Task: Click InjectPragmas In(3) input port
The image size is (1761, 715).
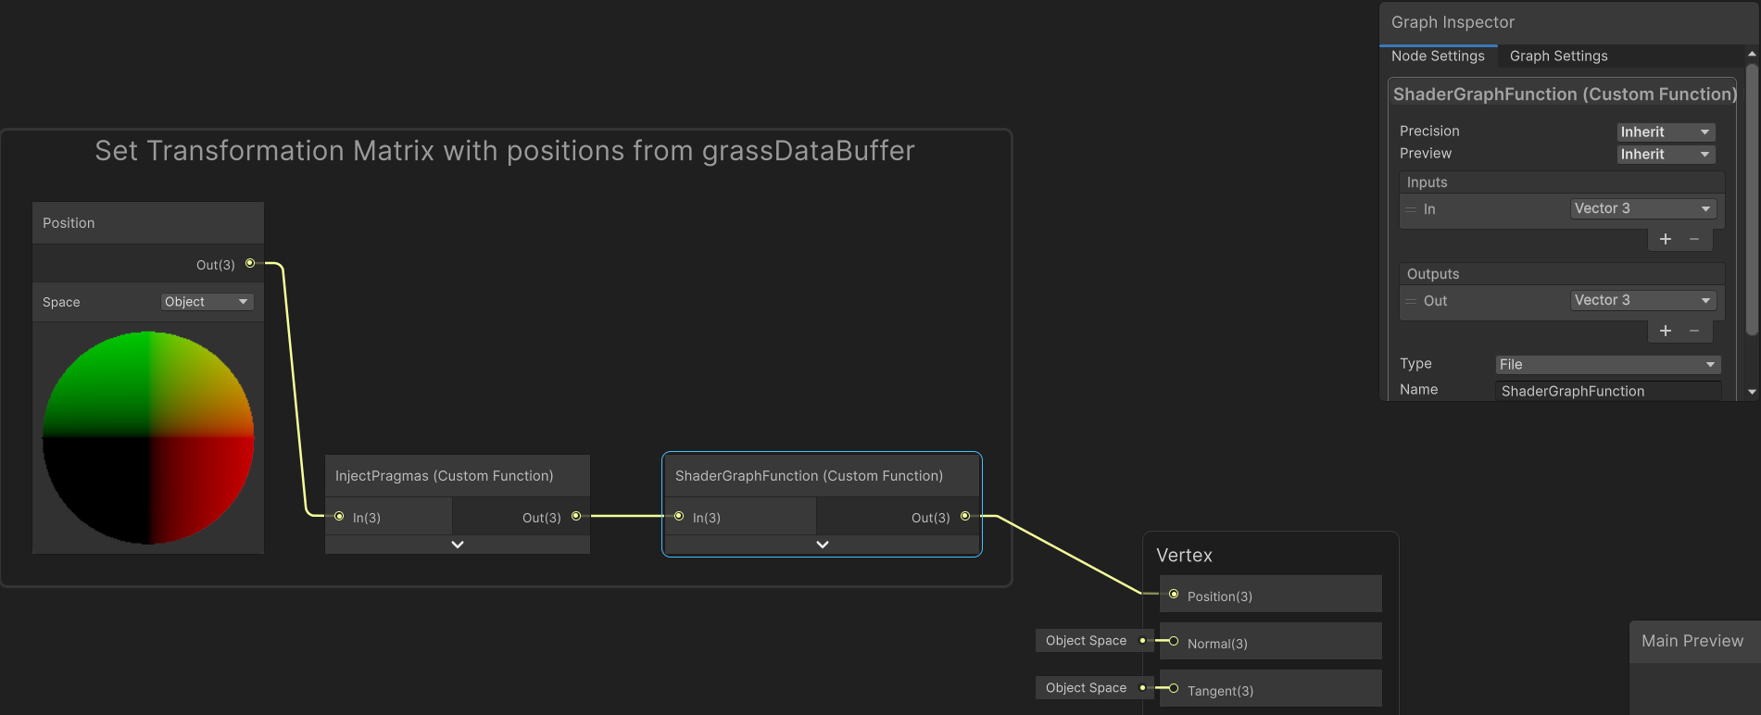Action: point(339,517)
